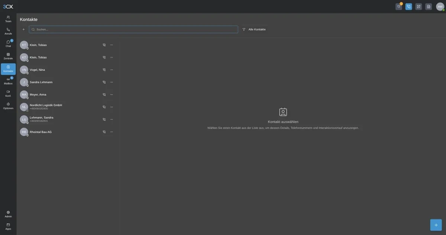Select the MA avatar of Meyer, Anna
Screen dimensions: 446x235
click(24, 95)
